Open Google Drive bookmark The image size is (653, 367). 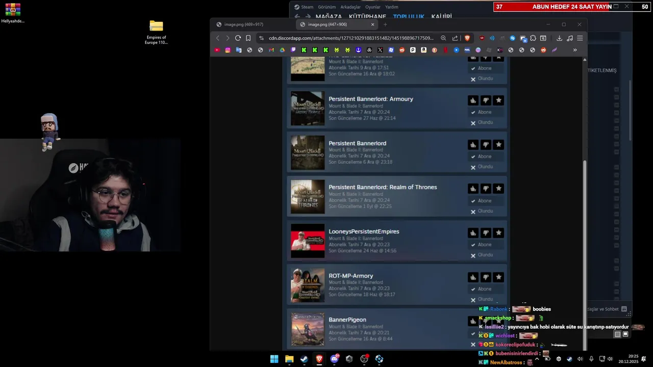(282, 50)
